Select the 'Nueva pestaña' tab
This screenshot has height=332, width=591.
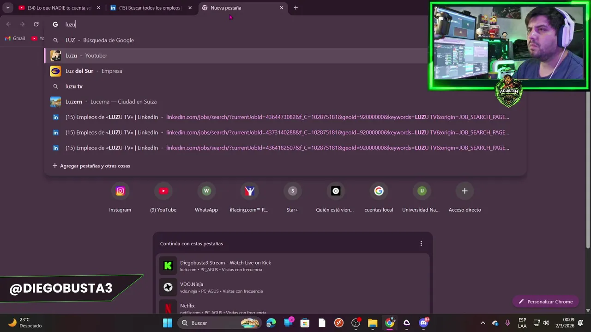click(x=243, y=8)
